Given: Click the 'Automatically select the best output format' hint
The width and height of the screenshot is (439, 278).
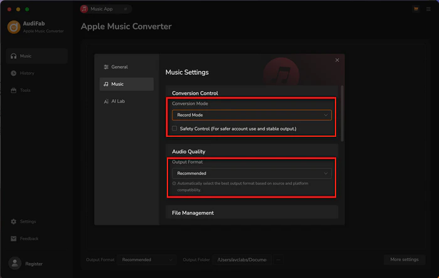Looking at the screenshot, I should pos(243,186).
